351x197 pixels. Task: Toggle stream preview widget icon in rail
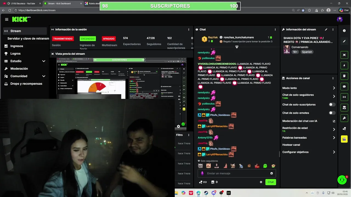[x=344, y=55]
